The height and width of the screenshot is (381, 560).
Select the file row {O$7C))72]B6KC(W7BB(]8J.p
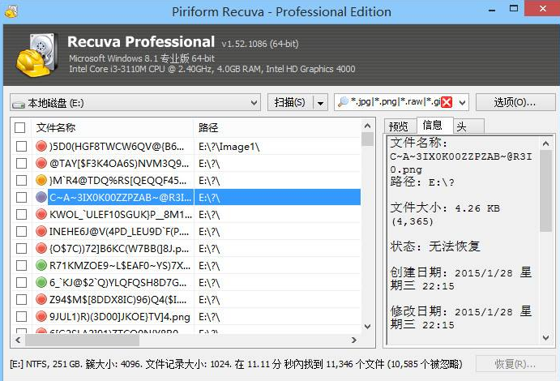(186, 248)
